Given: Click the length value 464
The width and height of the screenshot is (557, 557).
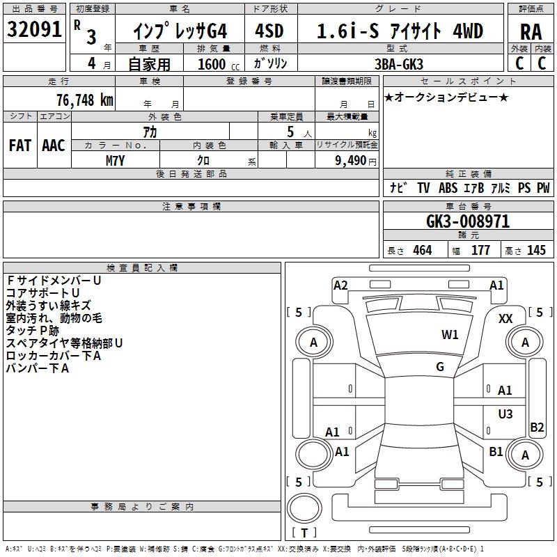Looking at the screenshot, I should [x=423, y=250].
